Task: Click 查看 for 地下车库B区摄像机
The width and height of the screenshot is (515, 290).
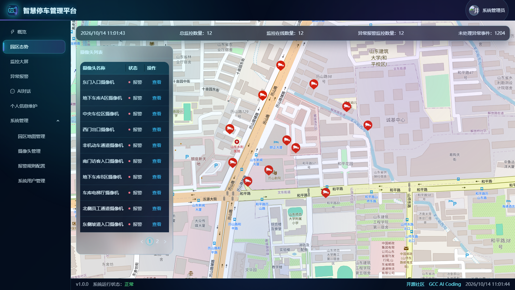Action: click(157, 177)
